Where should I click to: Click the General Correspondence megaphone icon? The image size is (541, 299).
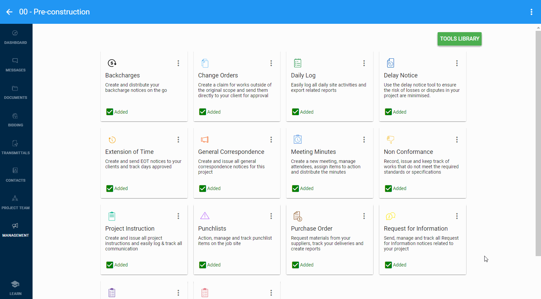205,139
